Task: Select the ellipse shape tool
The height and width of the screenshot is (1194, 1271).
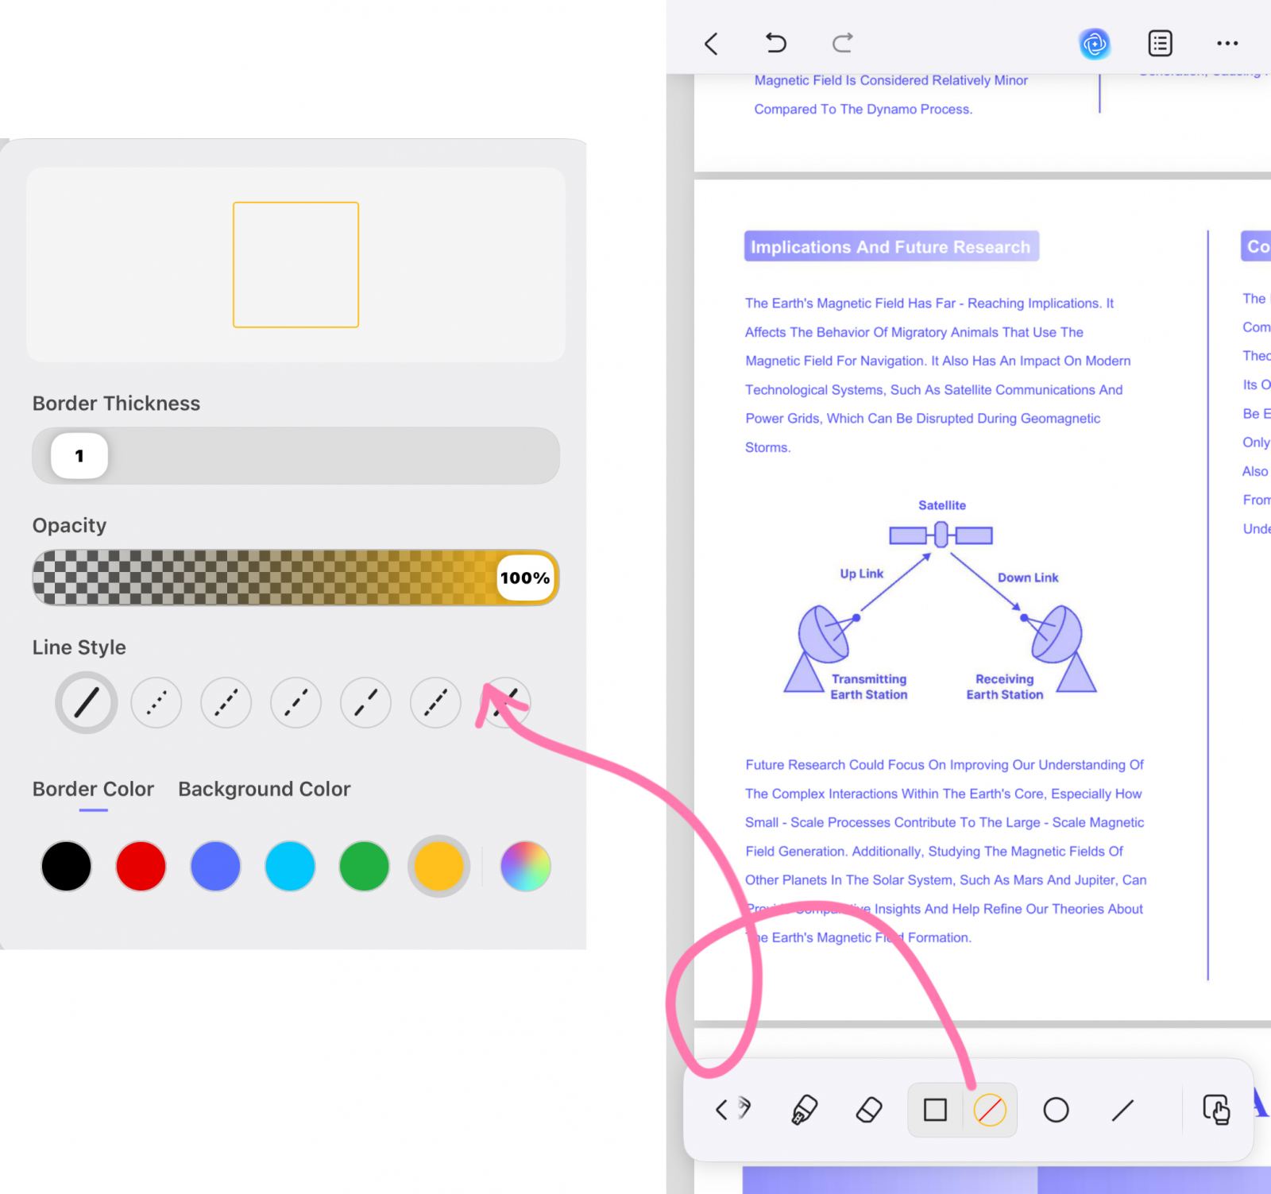Action: point(1056,1110)
